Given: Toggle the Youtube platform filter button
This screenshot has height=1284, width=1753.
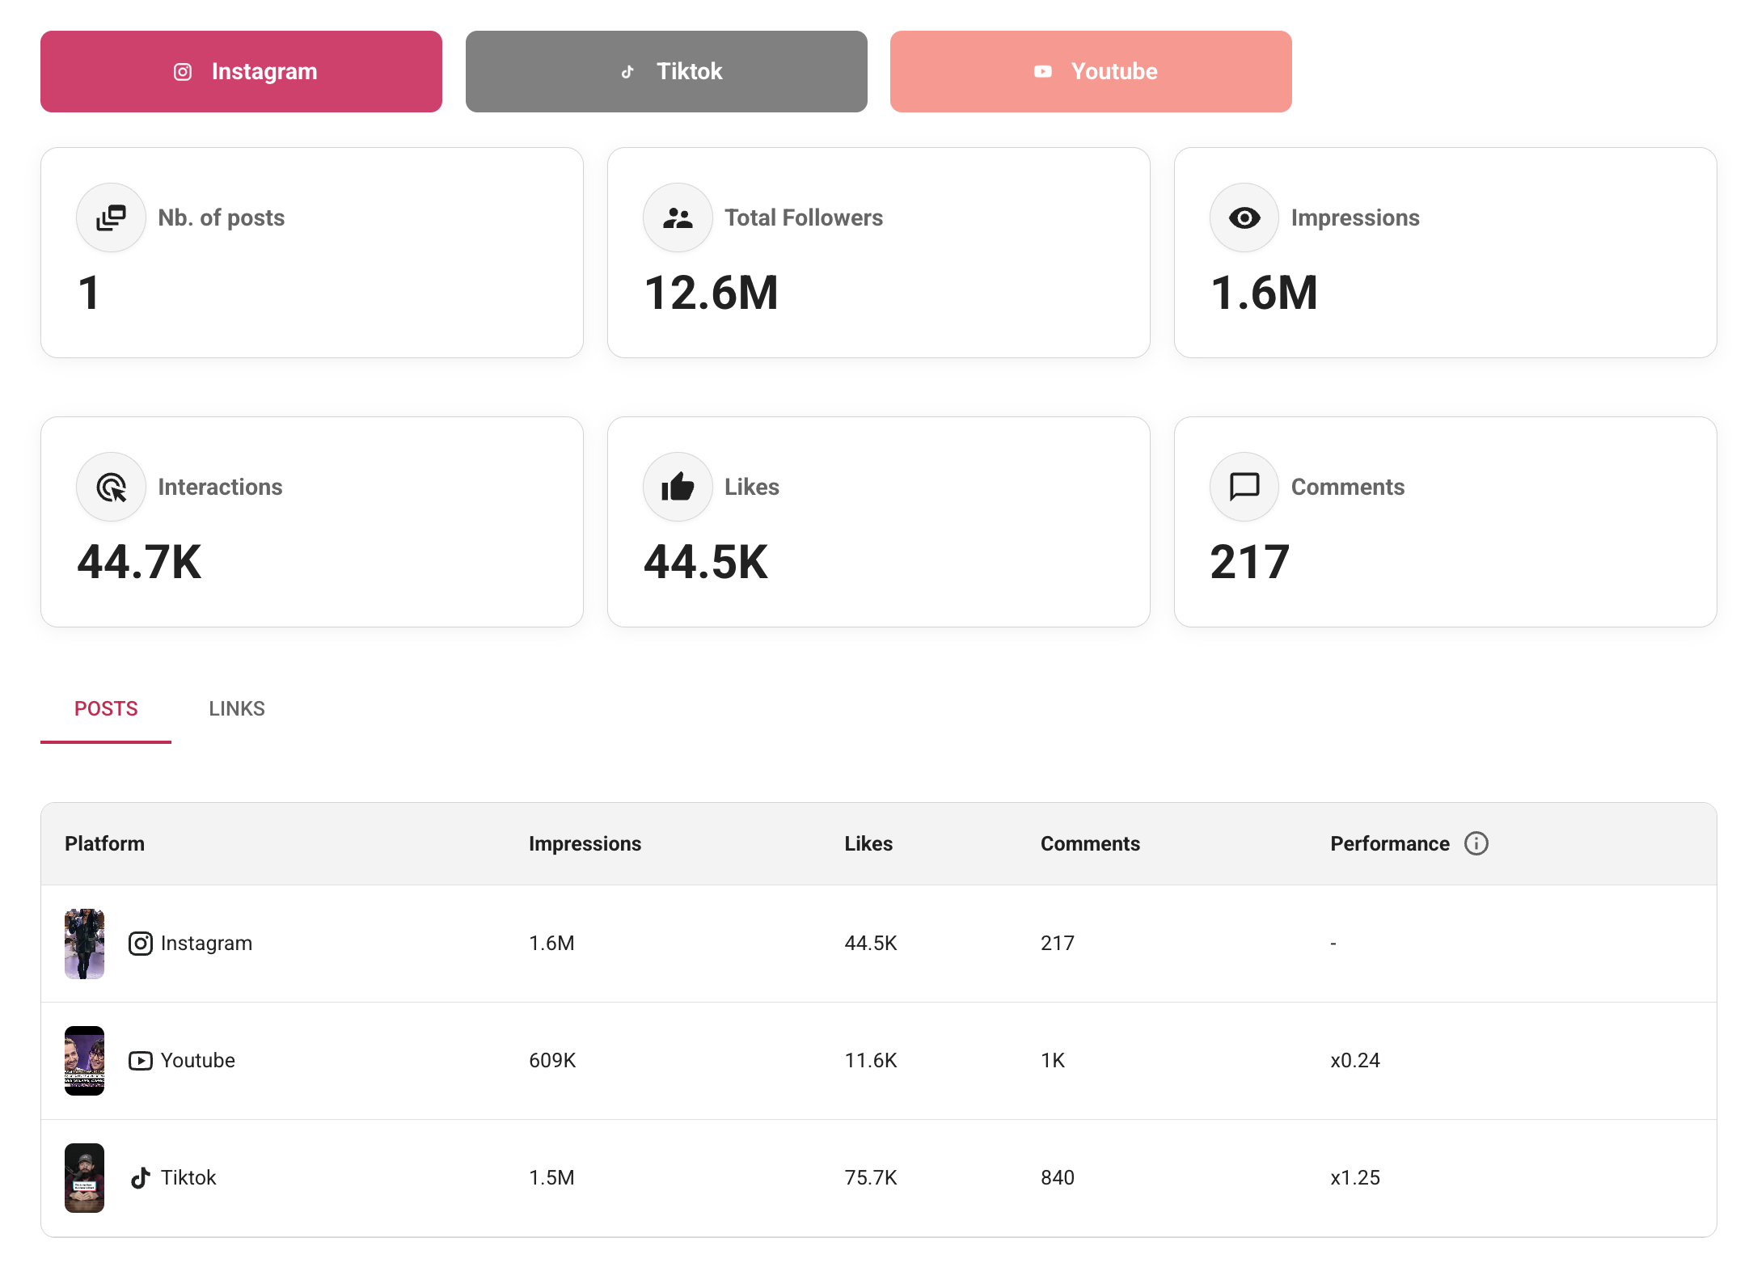Looking at the screenshot, I should tap(1090, 72).
